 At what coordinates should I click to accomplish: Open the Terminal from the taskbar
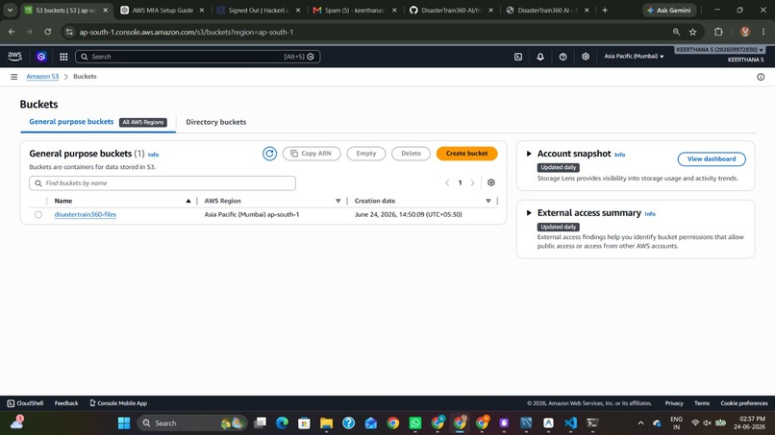pyautogui.click(x=592, y=423)
